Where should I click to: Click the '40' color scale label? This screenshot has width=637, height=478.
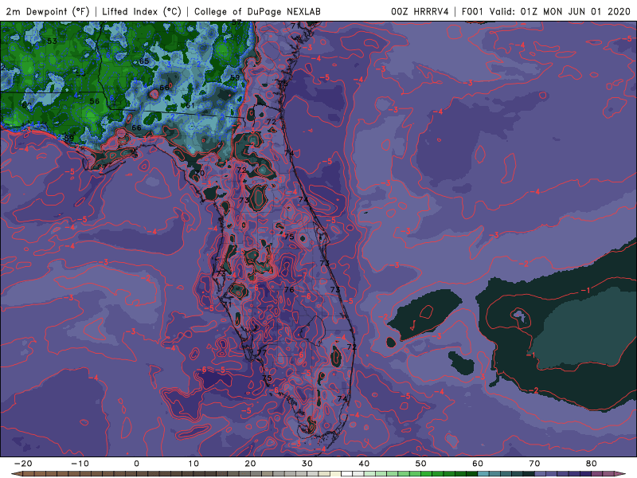coord(364,464)
